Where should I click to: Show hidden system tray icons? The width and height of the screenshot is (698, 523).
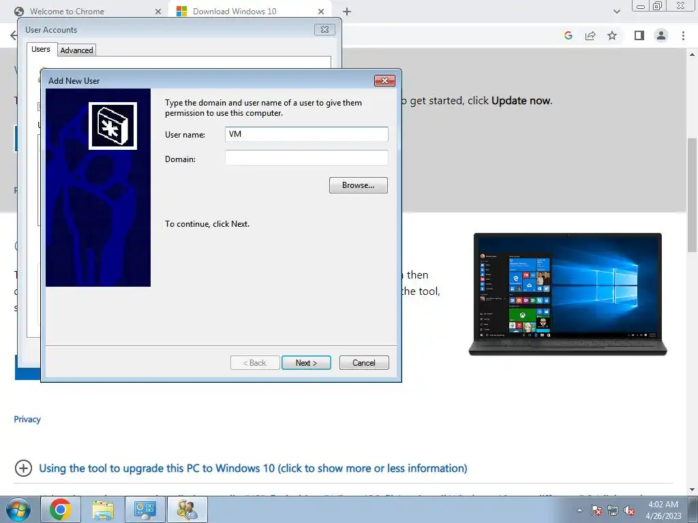[x=579, y=510]
